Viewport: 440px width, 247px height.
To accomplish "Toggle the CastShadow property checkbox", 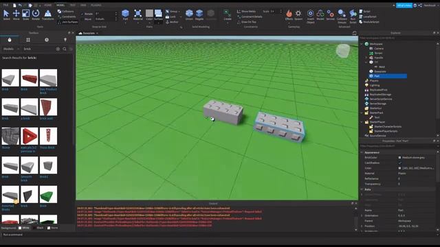I will click(x=400, y=163).
